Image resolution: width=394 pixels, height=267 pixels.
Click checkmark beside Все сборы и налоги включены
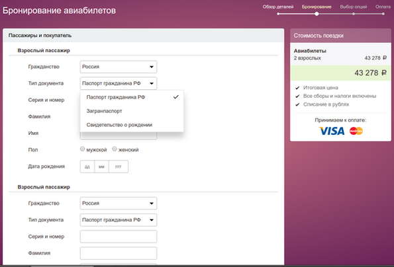point(297,96)
